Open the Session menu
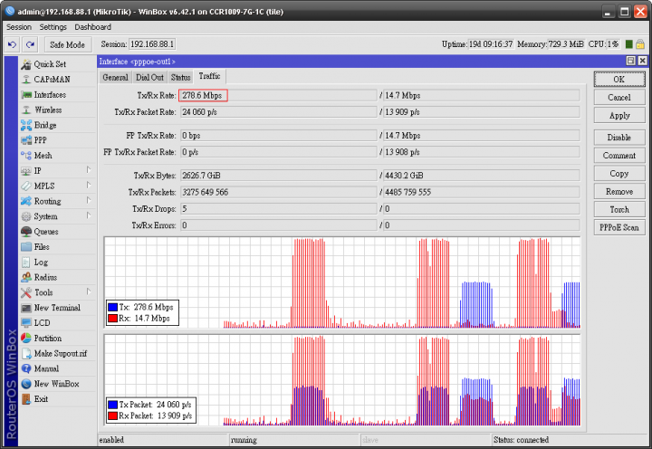Image resolution: width=652 pixels, height=449 pixels. pyautogui.click(x=19, y=27)
